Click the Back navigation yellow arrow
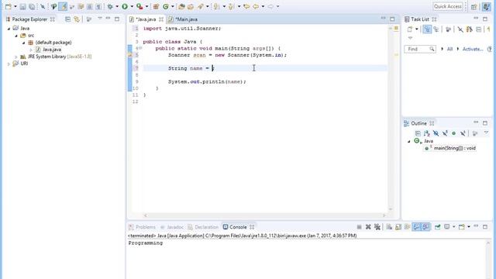Image resolution: width=496 pixels, height=279 pixels. pos(256,6)
